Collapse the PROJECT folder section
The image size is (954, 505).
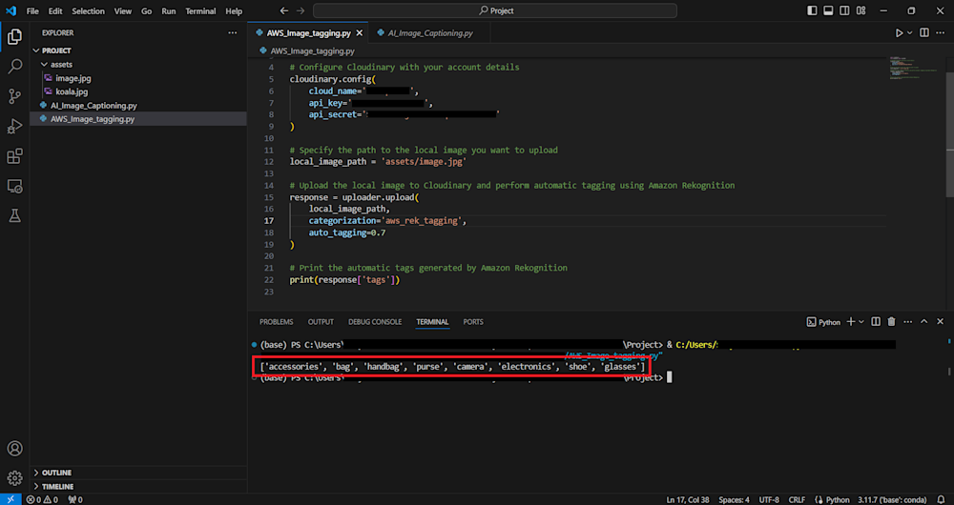point(138,50)
